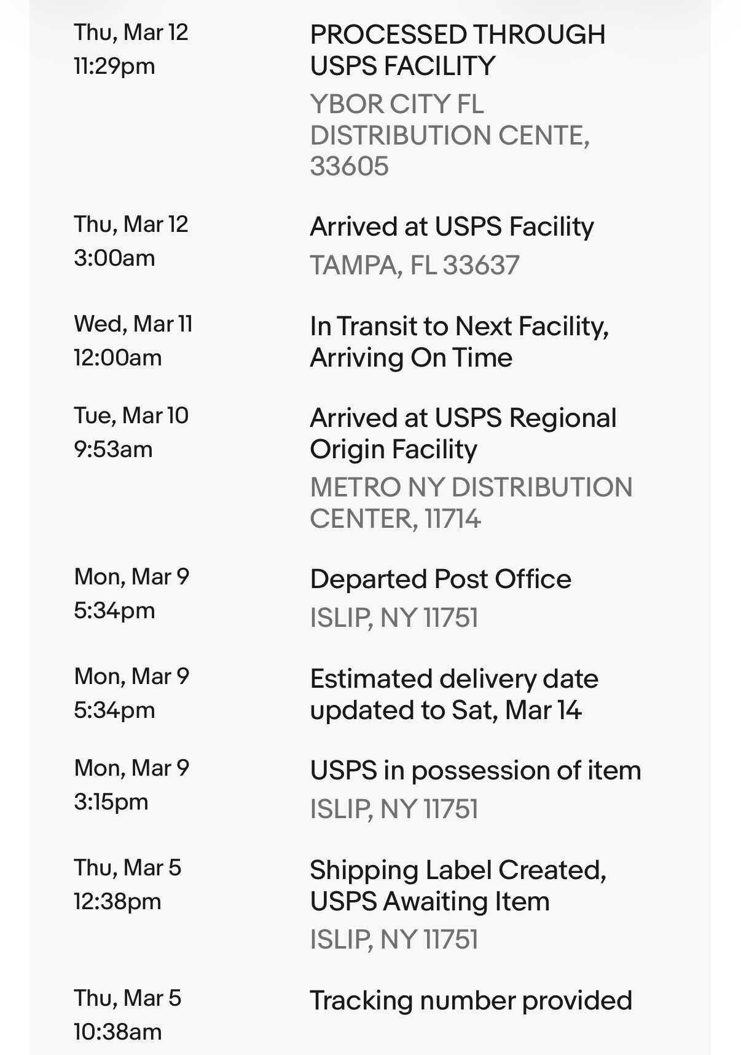Select 'USPS in possession of item' status
Viewport: 741px width, 1055px height.
476,770
